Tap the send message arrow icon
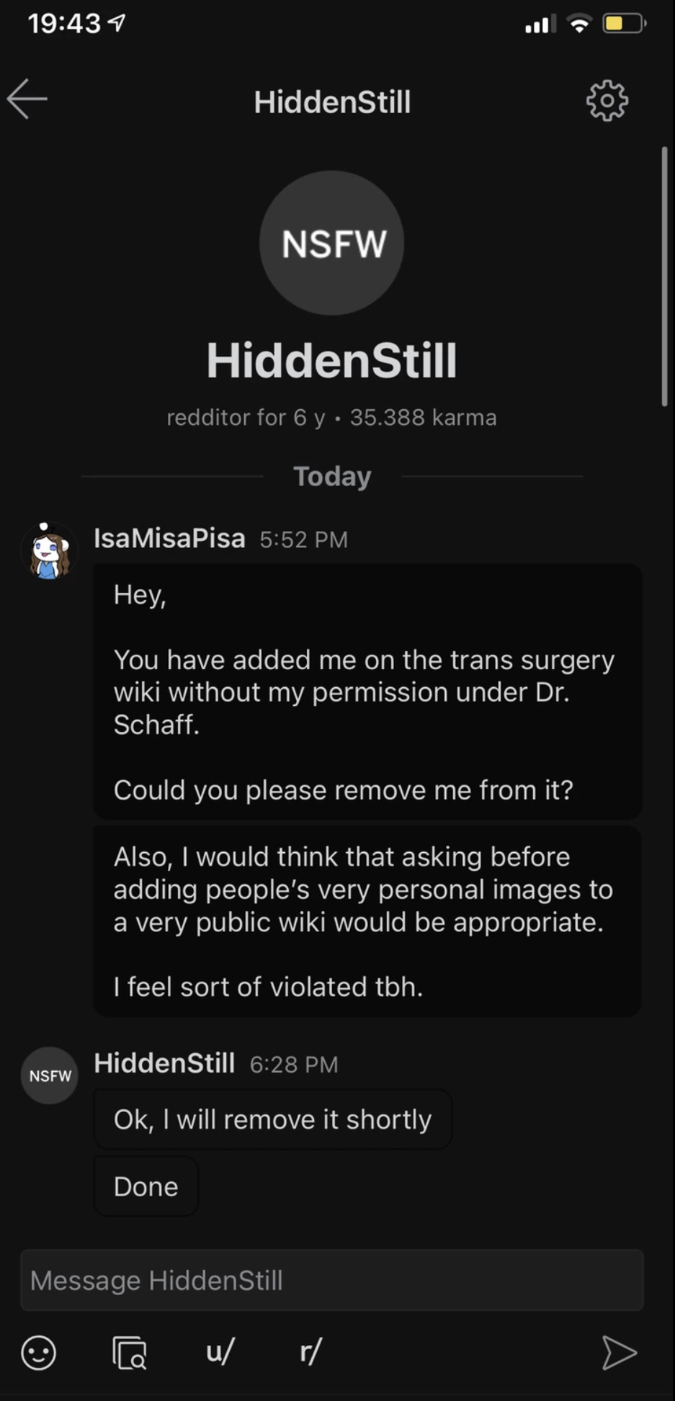The image size is (675, 1401). (619, 1352)
